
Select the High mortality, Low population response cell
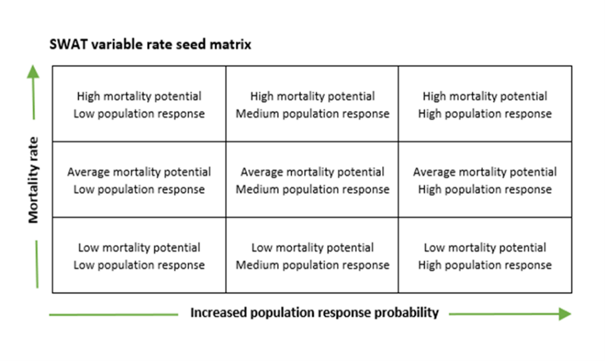[139, 105]
